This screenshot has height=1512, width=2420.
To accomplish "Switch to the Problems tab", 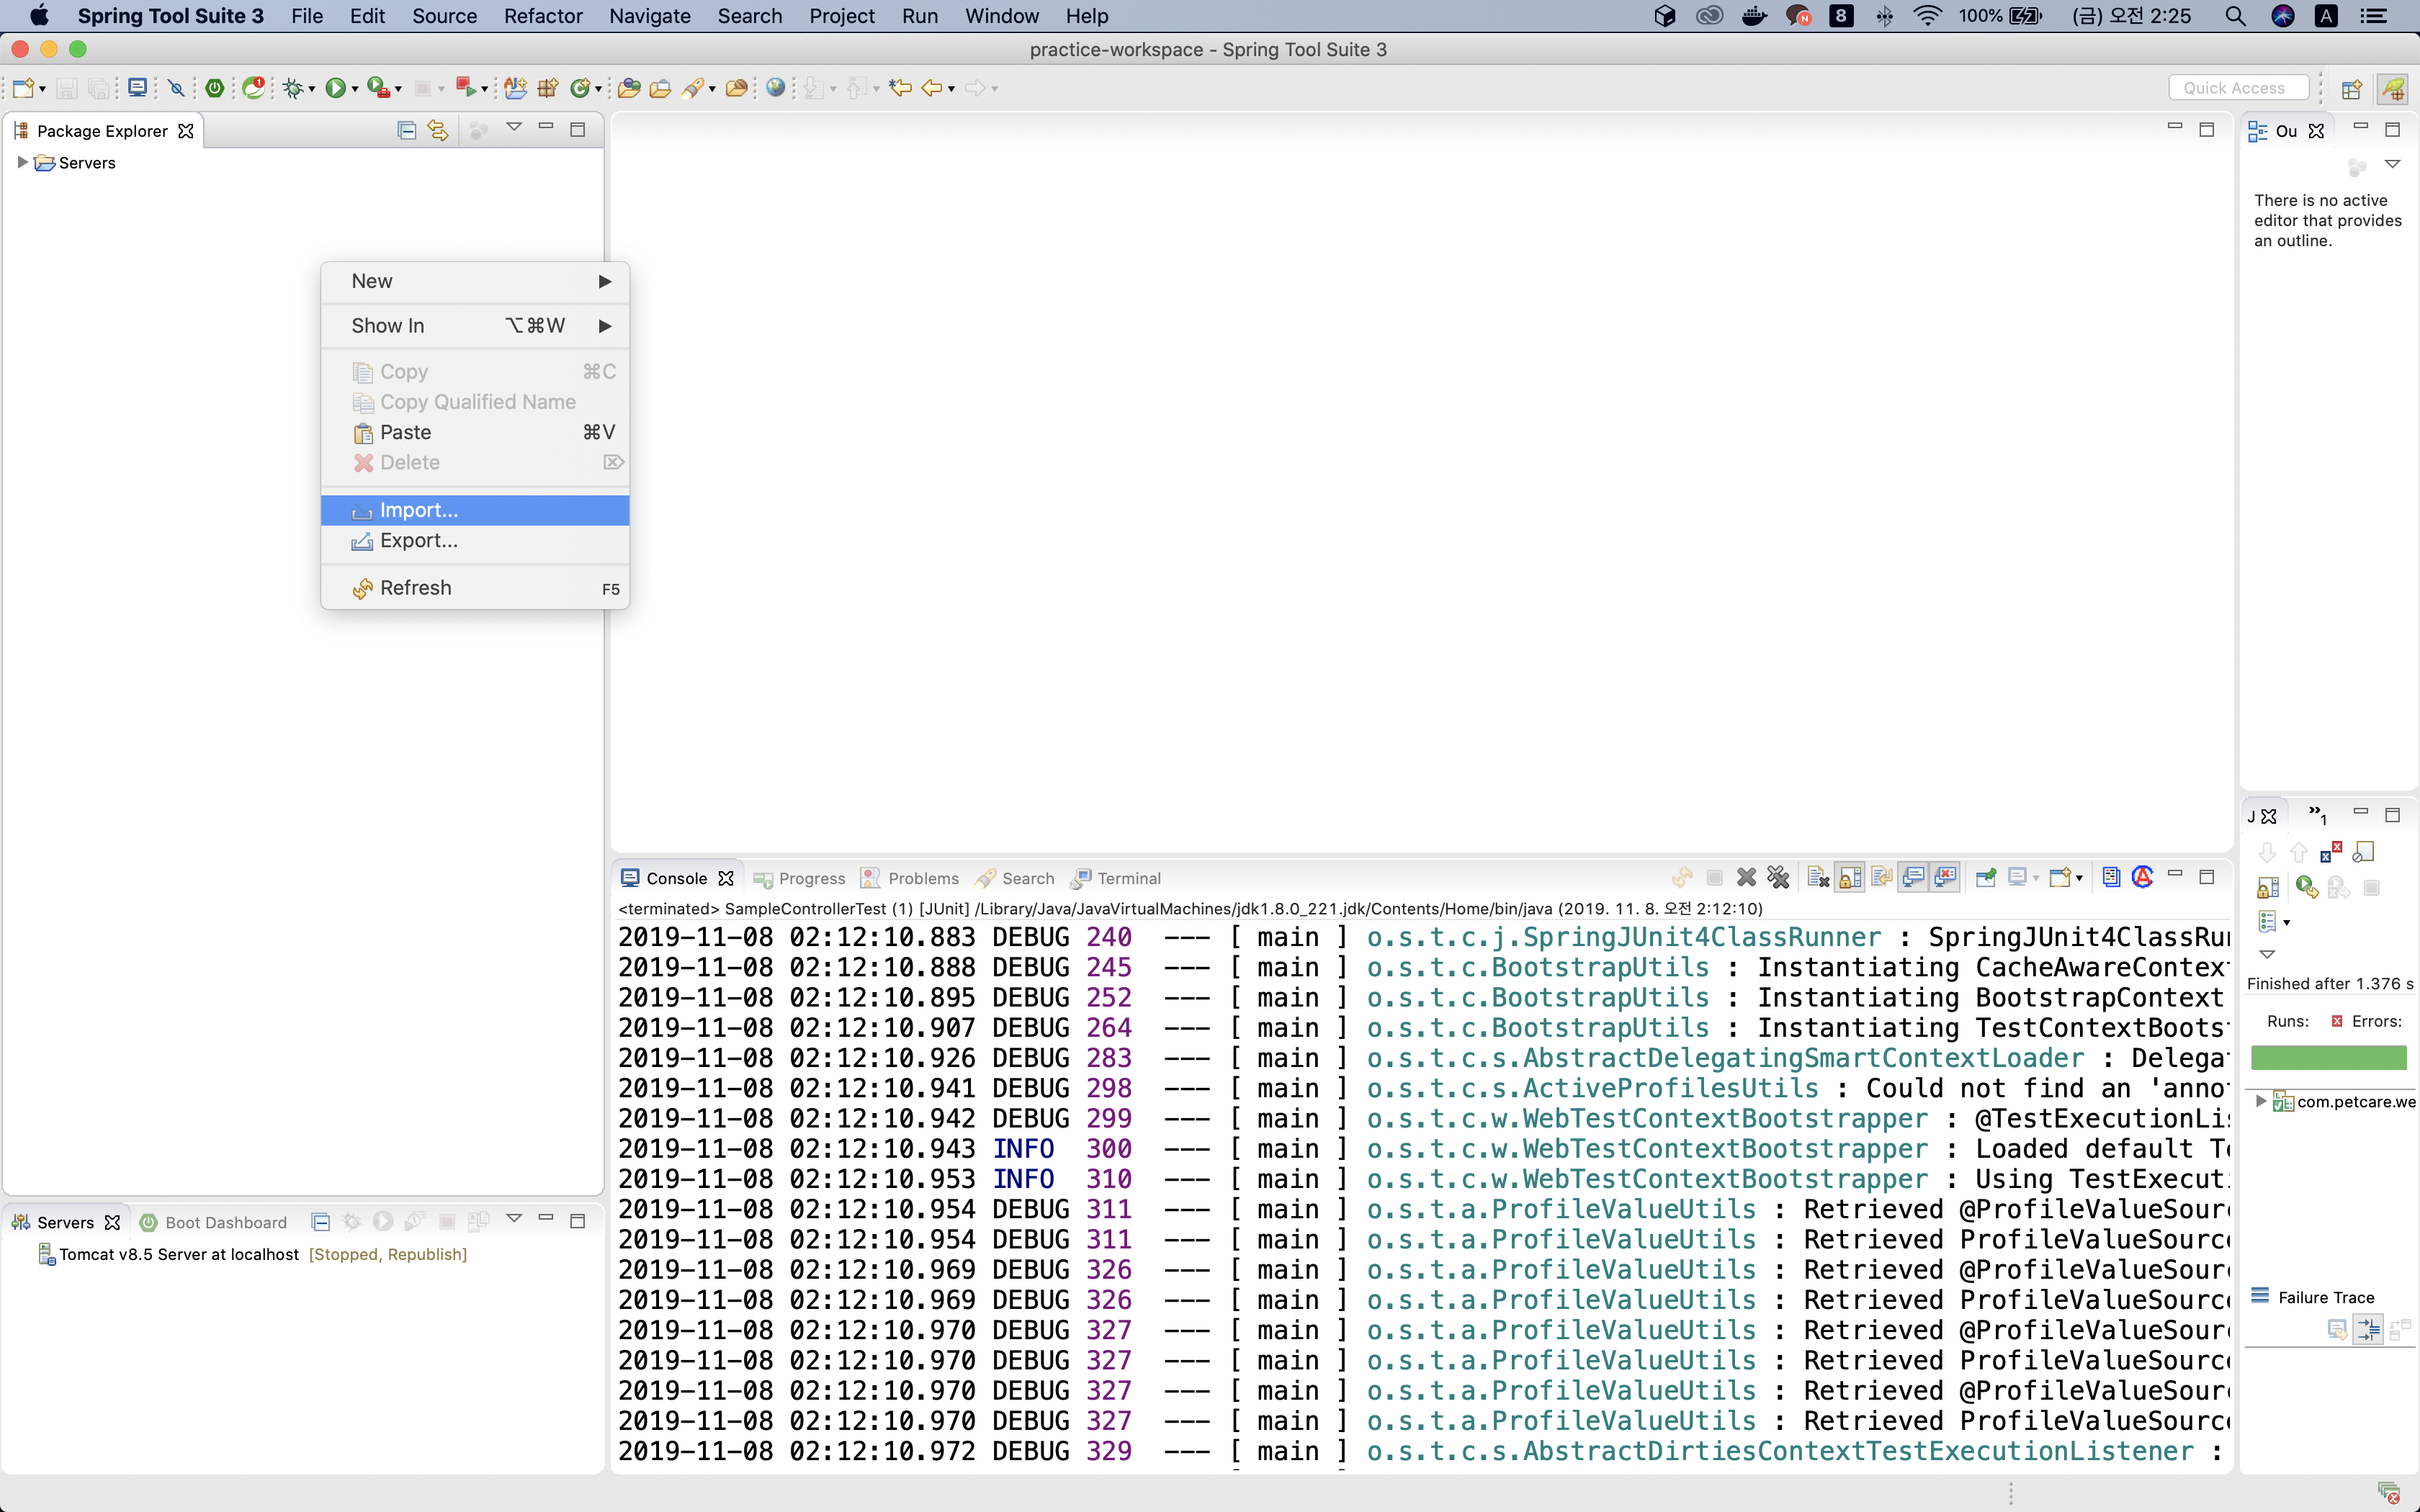I will coord(910,878).
